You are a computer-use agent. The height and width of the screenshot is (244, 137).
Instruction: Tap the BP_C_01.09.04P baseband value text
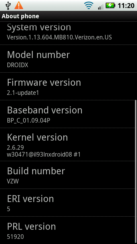coord(29,121)
